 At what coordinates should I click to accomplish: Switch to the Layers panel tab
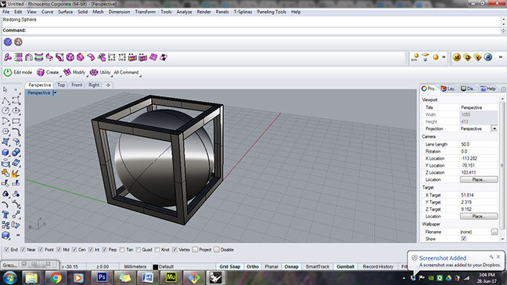pyautogui.click(x=448, y=88)
